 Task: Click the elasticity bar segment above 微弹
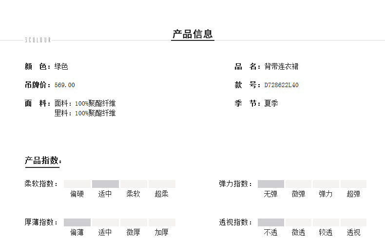(298, 184)
